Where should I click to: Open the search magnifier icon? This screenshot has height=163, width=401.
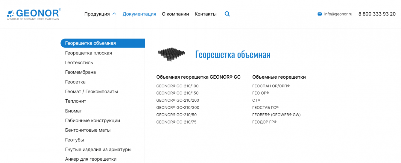227,14
